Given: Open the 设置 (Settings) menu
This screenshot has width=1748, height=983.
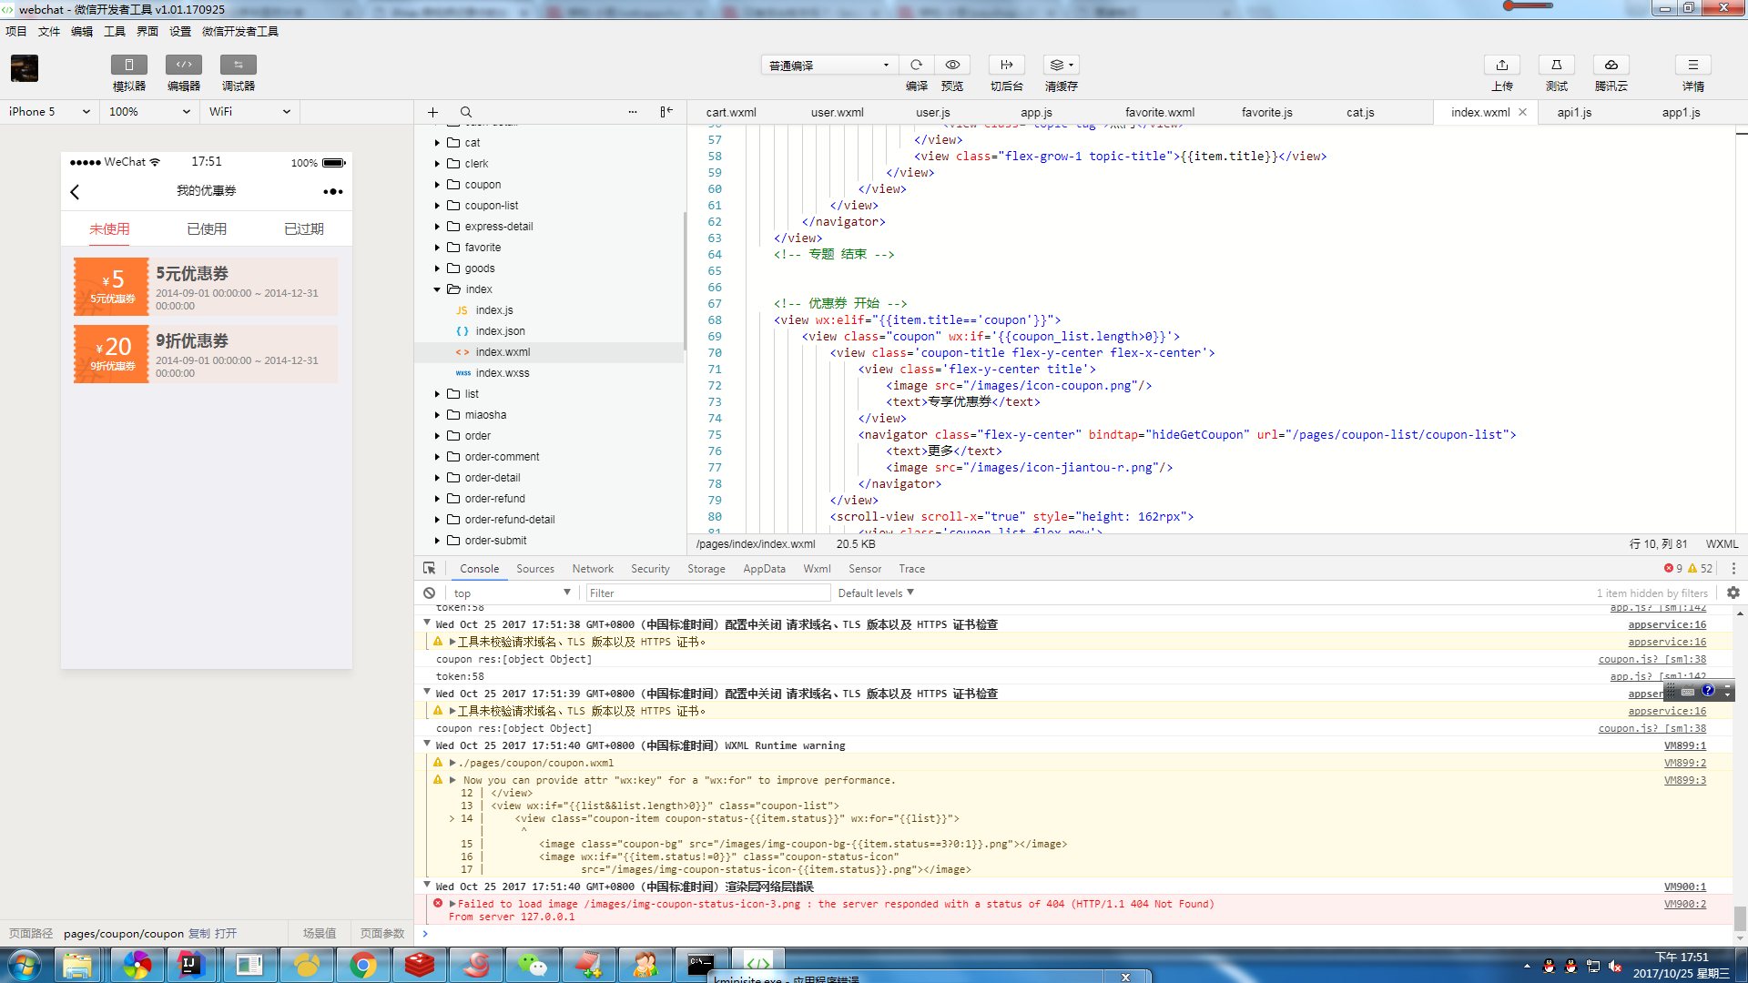Looking at the screenshot, I should [179, 31].
